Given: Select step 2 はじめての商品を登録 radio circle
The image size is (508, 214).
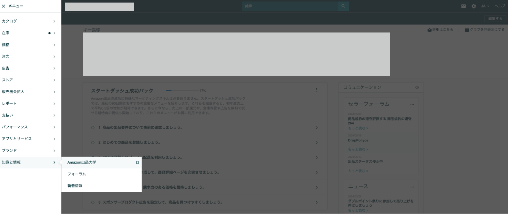Looking at the screenshot, I should pos(93,143).
